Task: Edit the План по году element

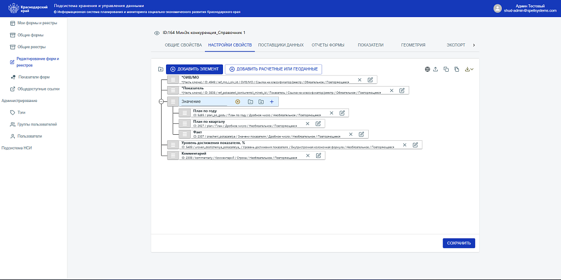Action: tap(342, 113)
